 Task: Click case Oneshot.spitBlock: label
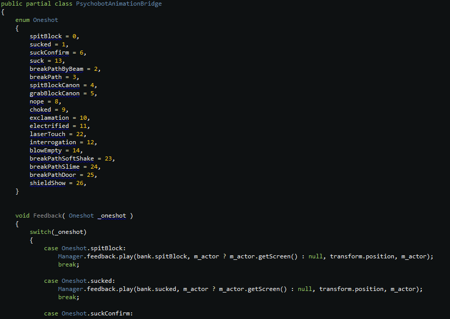tap(85, 248)
